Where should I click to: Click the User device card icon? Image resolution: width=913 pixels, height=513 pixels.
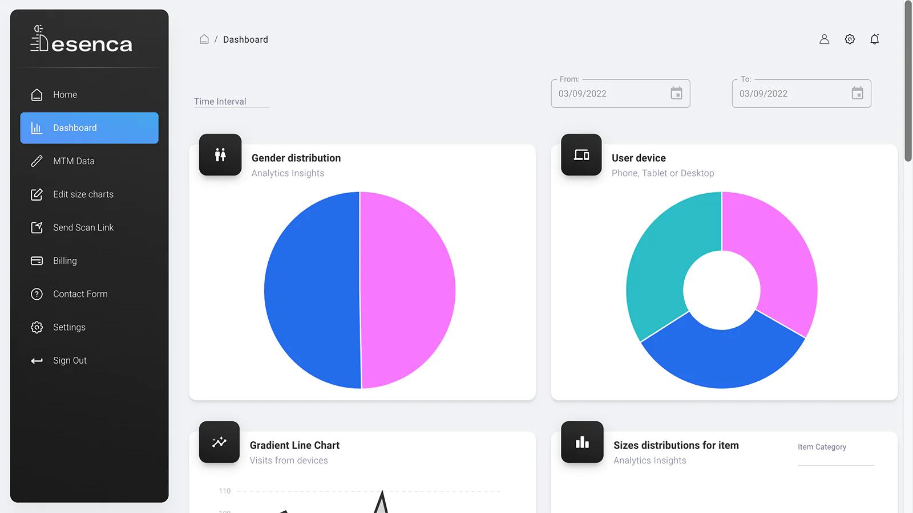(x=581, y=154)
